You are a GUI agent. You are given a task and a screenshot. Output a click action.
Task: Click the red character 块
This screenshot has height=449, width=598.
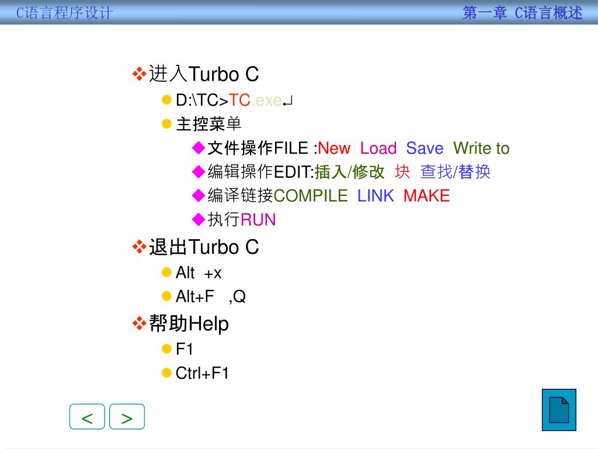pyautogui.click(x=402, y=172)
